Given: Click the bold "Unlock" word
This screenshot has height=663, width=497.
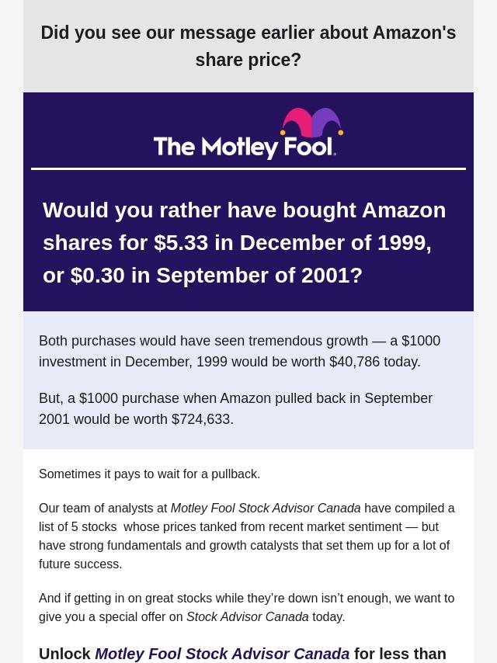Looking at the screenshot, I should tap(65, 654).
